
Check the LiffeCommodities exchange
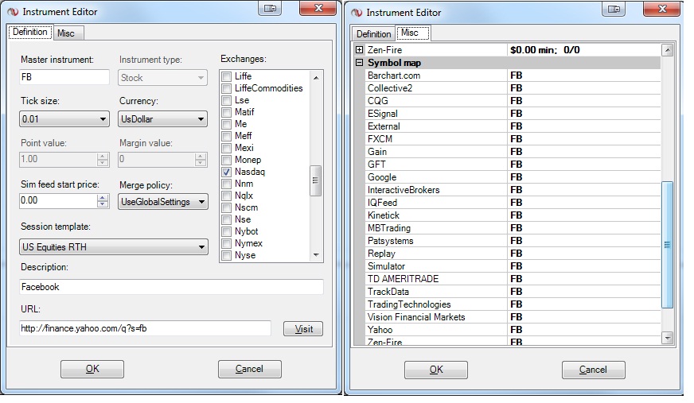227,88
